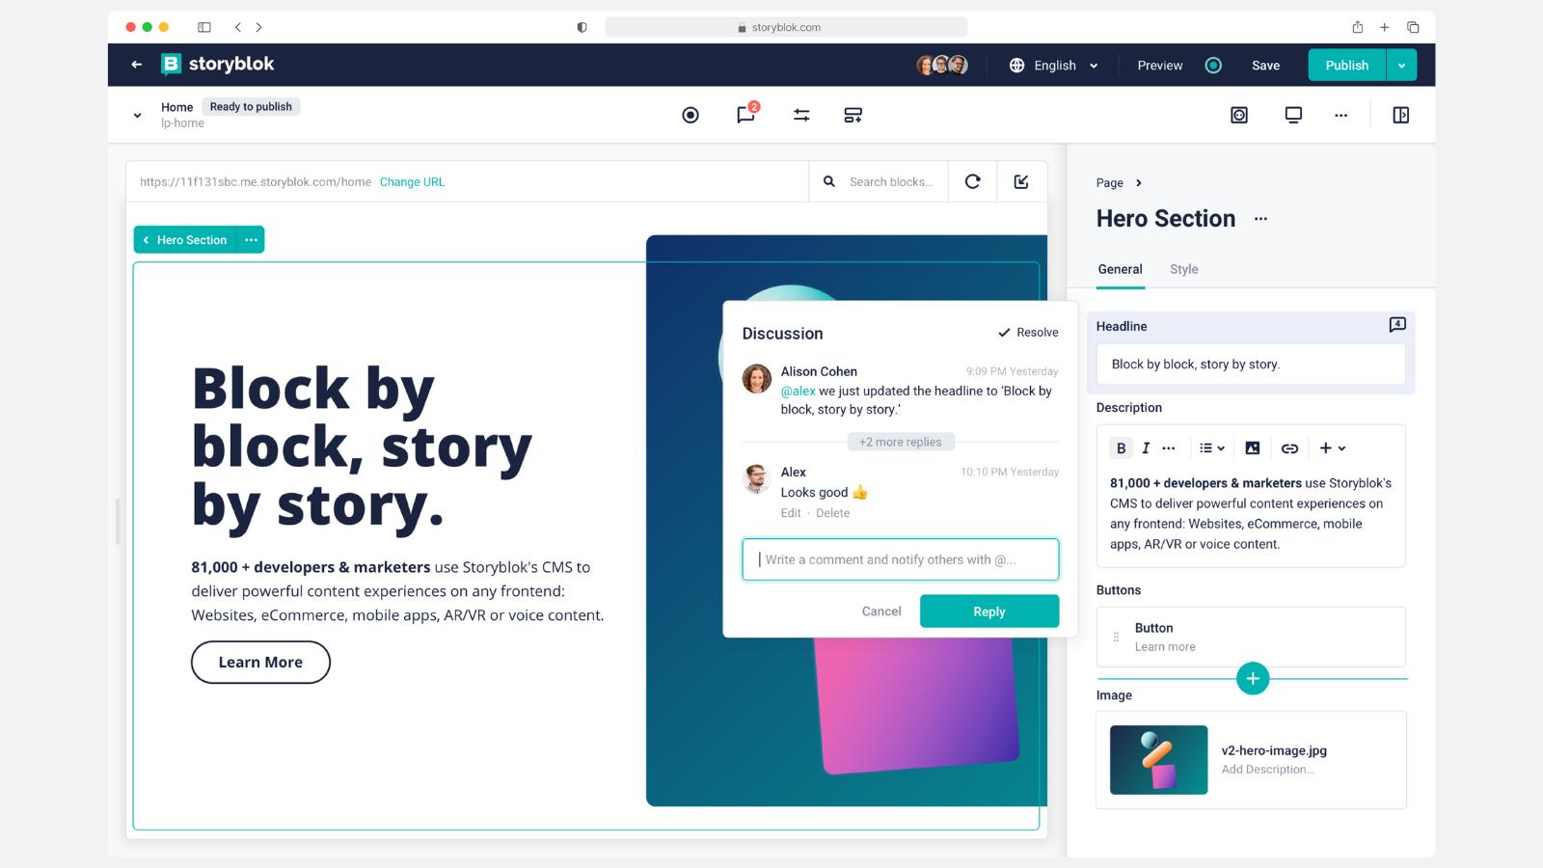Expand the Home story chevron
Viewport: 1543px width, 868px height.
click(x=138, y=115)
